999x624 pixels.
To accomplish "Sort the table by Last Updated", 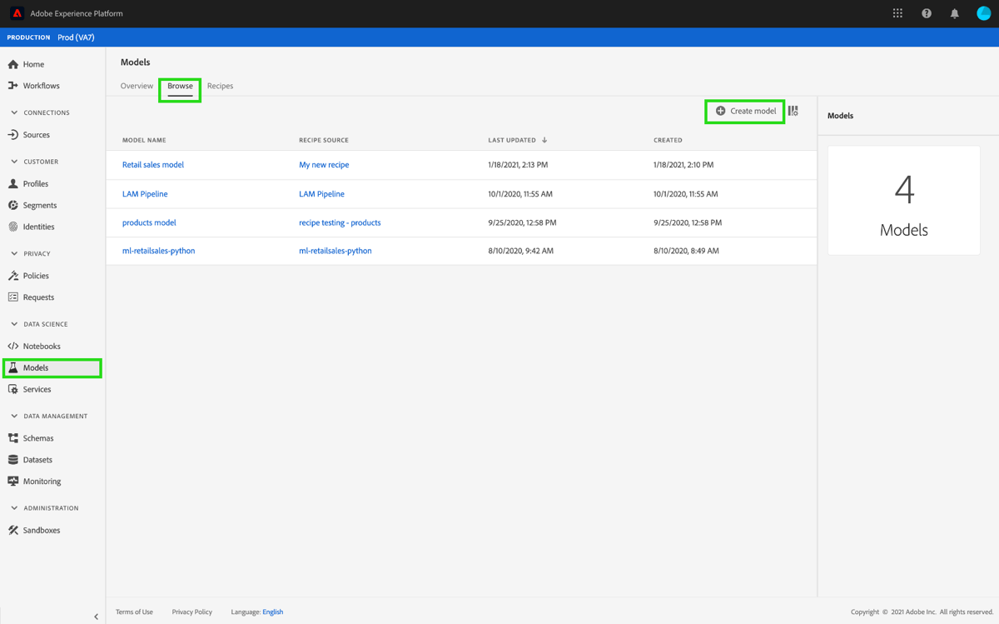I will tap(517, 140).
